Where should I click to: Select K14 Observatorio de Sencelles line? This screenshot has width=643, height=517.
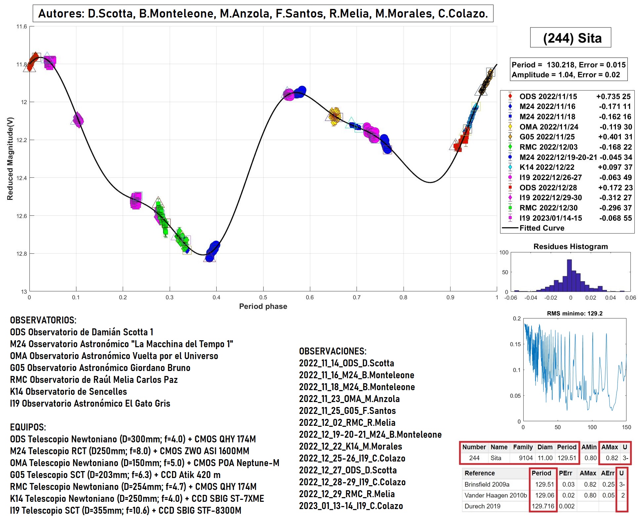[68, 391]
